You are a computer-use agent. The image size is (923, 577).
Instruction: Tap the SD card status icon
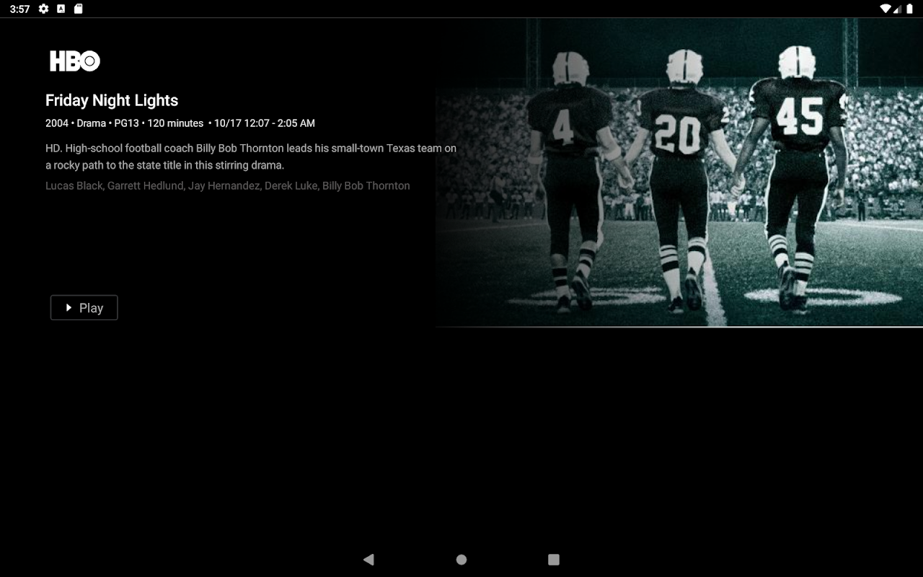pyautogui.click(x=79, y=9)
